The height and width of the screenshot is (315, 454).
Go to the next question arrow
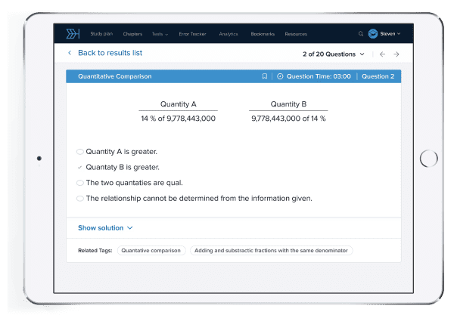pyautogui.click(x=396, y=54)
